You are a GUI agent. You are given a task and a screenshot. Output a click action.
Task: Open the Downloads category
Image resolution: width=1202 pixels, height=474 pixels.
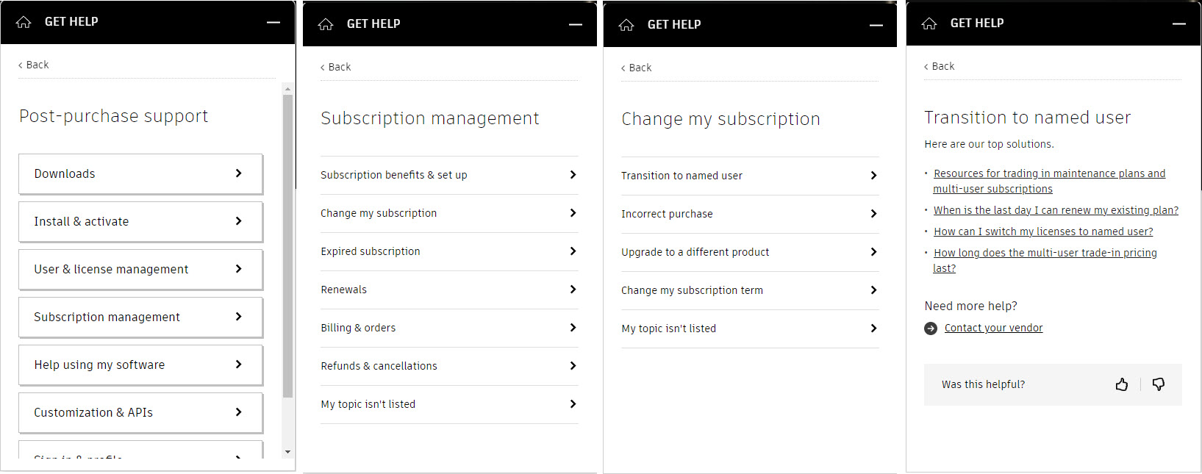coord(140,174)
